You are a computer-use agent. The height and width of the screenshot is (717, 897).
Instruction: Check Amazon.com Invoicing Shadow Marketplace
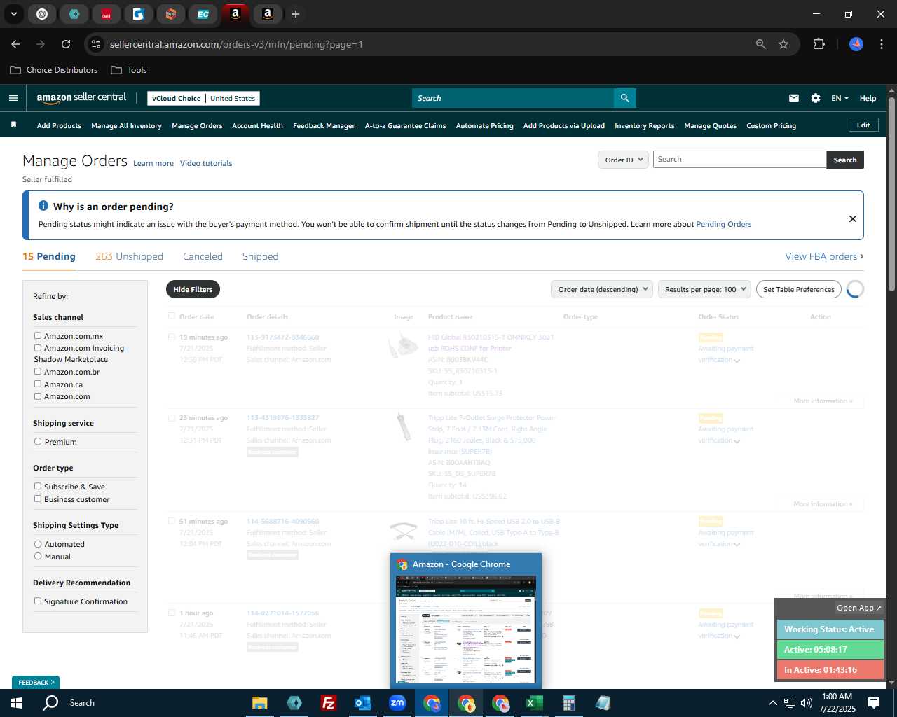click(x=38, y=348)
